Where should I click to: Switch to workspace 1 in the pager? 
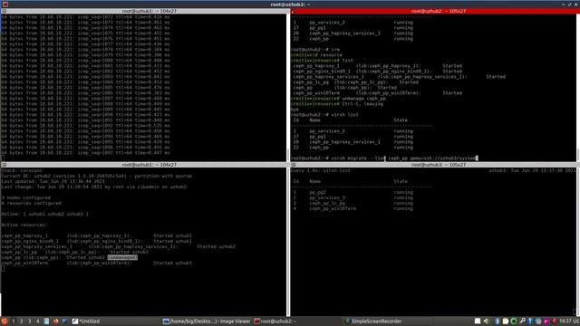tap(14, 321)
